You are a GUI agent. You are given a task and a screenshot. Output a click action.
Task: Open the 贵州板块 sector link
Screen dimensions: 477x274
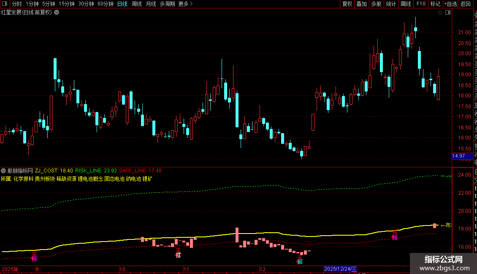coord(45,179)
